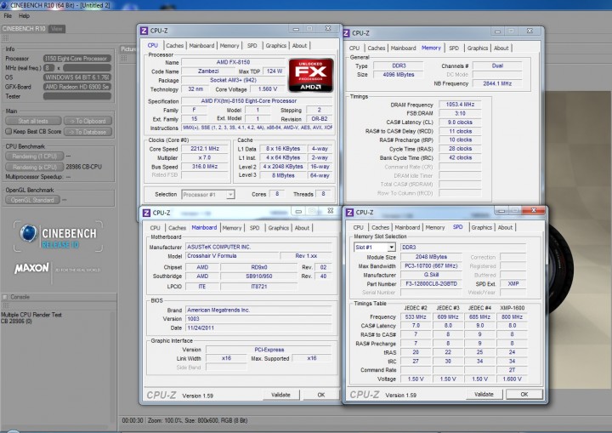612x433 pixels.
Task: Click the '1053.4 MHz' DRAM frequency value
Action: tap(460, 105)
